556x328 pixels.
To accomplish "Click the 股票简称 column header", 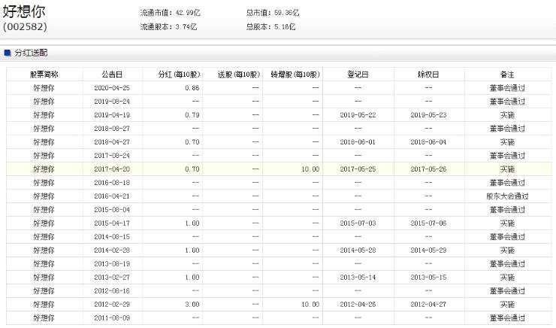I will coord(44,74).
